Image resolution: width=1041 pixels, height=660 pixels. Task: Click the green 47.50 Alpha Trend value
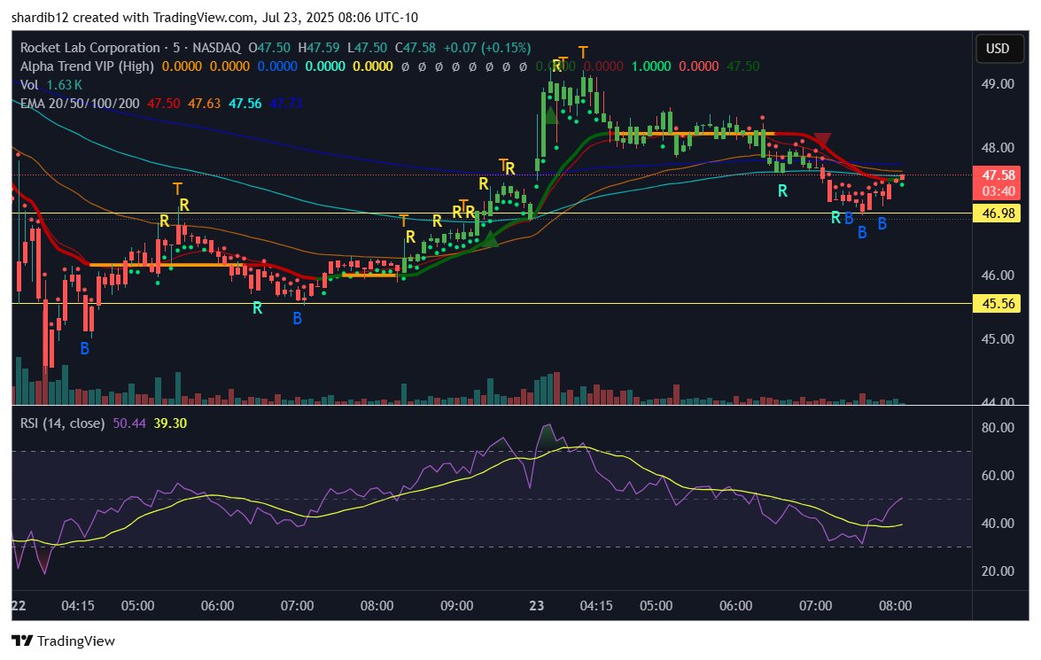[743, 66]
